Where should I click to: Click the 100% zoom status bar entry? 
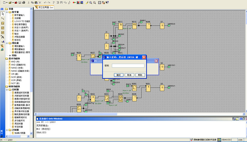pos(240,140)
